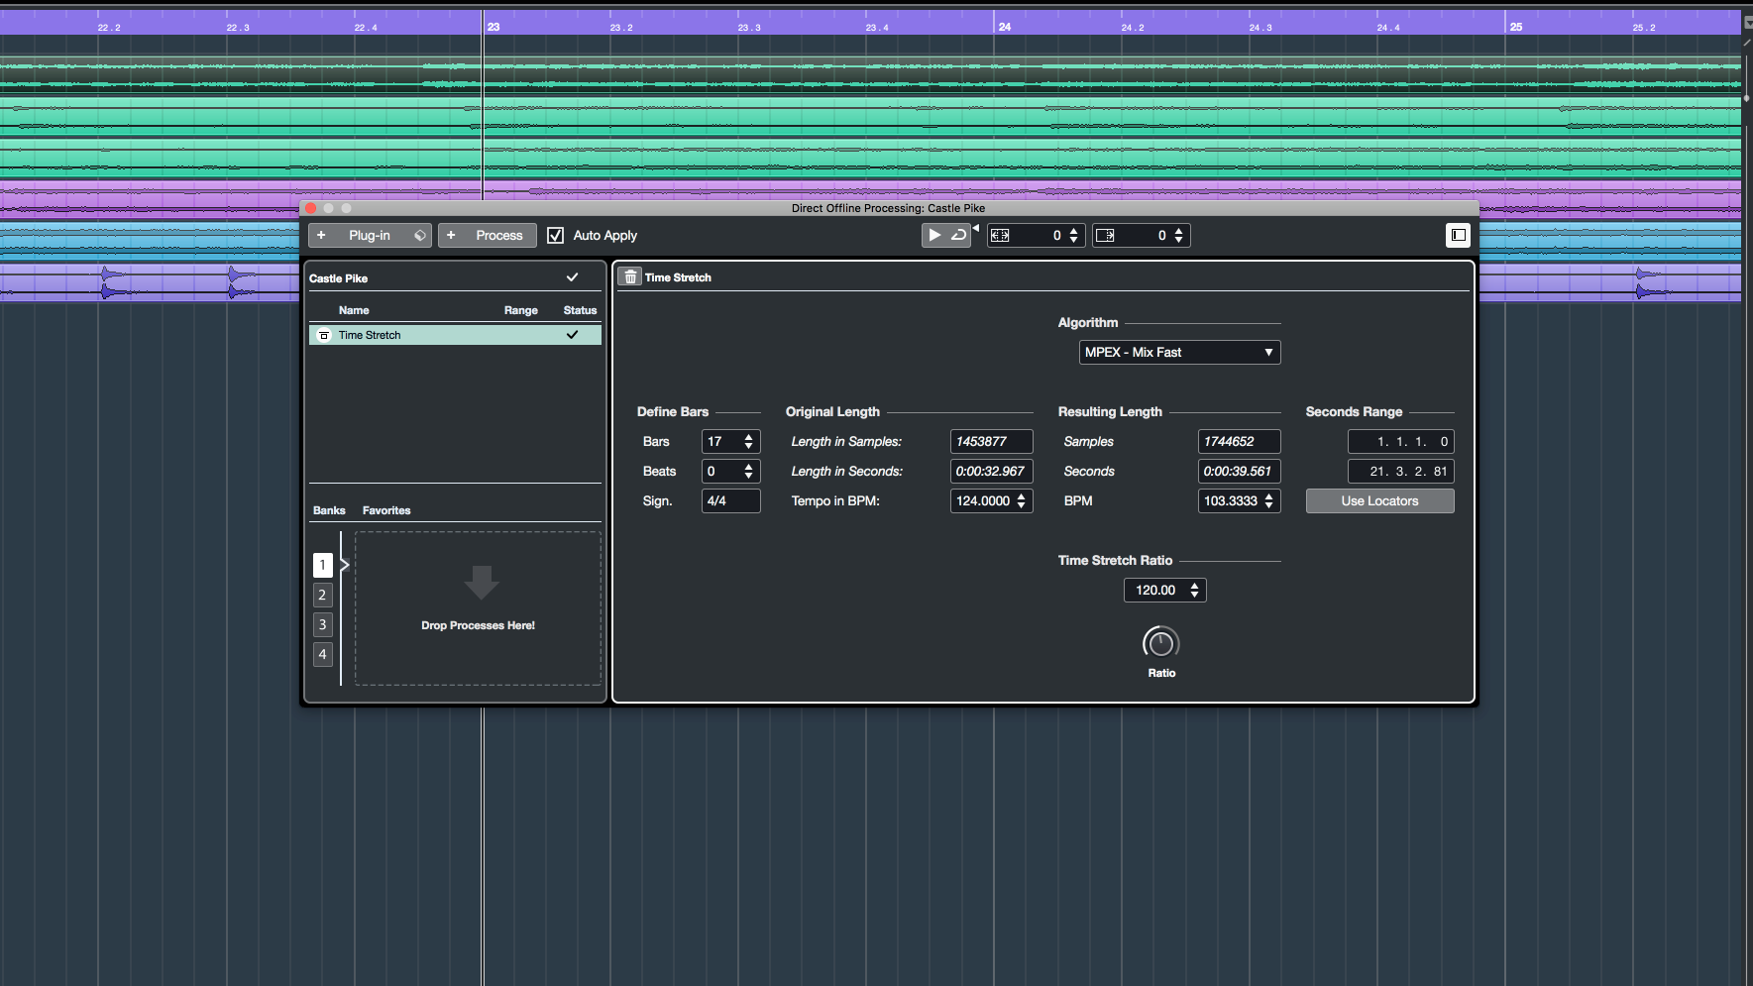Click the Range column header

point(521,310)
